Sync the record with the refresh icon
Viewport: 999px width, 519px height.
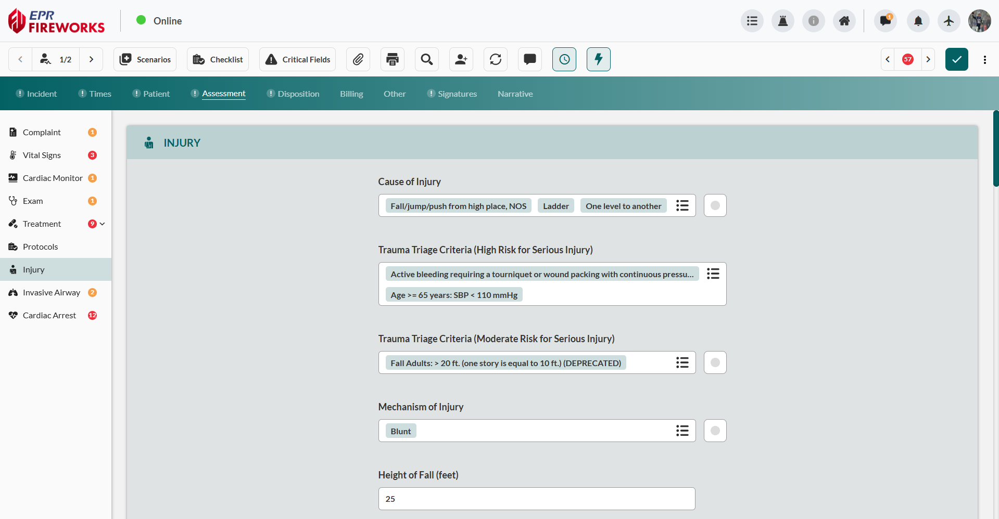pyautogui.click(x=495, y=59)
